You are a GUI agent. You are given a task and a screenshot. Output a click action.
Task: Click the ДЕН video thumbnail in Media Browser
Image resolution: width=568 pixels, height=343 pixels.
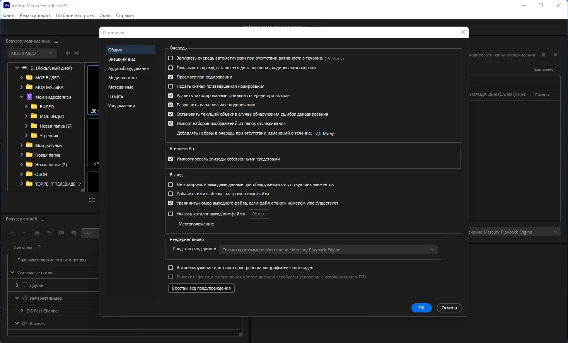point(94,90)
